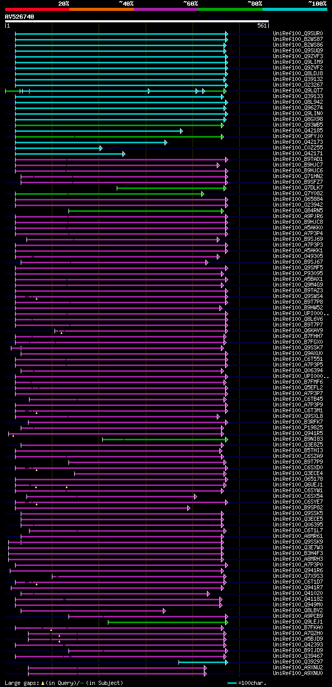Viewport: 332px width, 687px height.
Task: Open hit UniRef100_Q6UEJ1
Action: [x=298, y=485]
